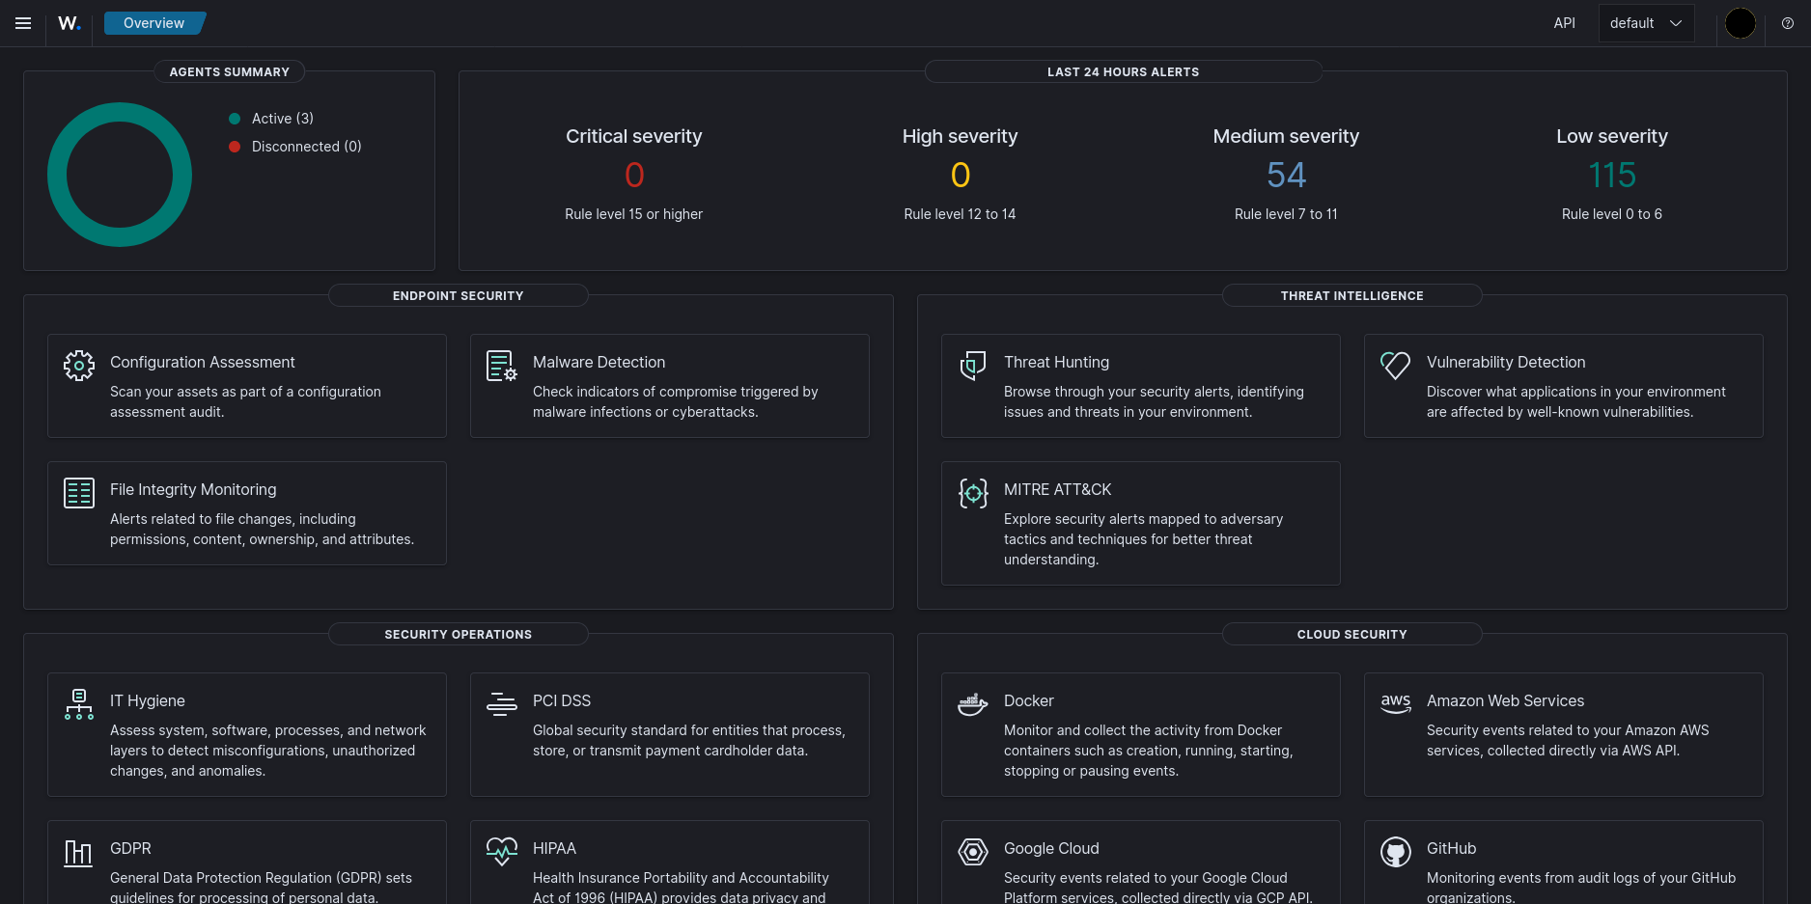View the critical severity alert count

634,175
